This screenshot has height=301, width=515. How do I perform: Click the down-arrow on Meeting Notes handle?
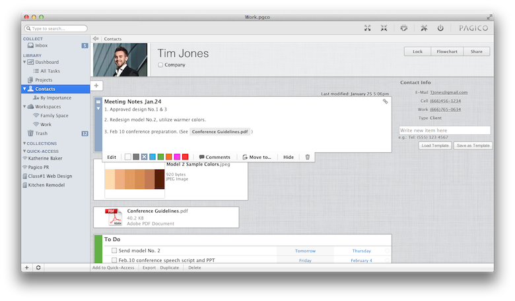[x=98, y=109]
